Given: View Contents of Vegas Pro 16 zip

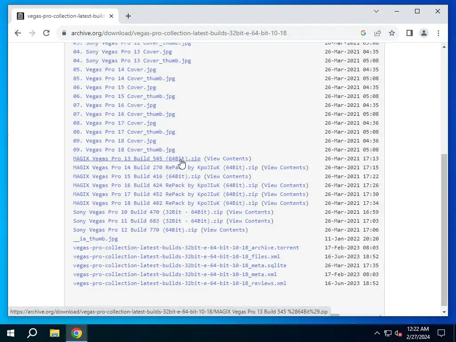Looking at the screenshot, I should [285, 185].
